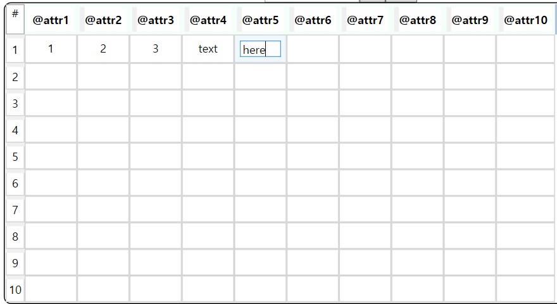This screenshot has height=304, width=557.
Task: Select the @attr5 column header
Action: coord(260,20)
